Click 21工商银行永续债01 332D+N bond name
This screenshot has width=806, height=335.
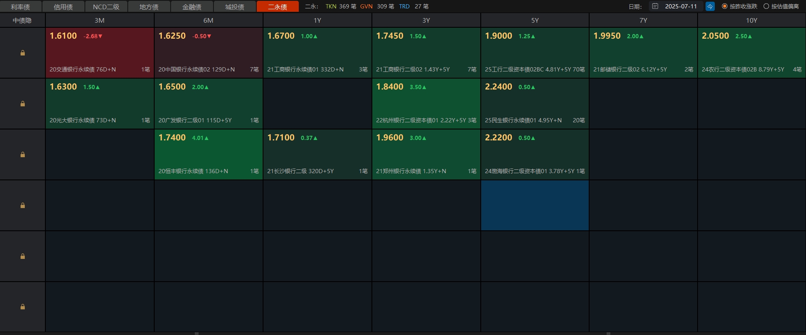click(306, 69)
